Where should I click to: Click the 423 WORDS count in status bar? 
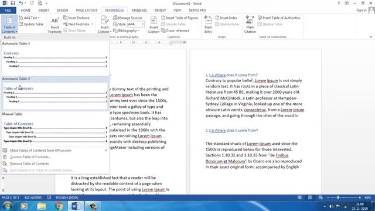point(33,198)
